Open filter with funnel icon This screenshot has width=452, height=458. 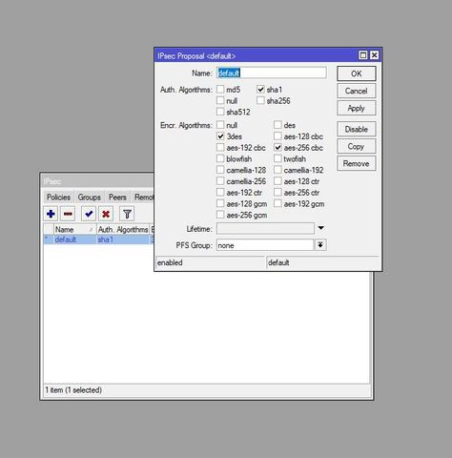click(127, 214)
